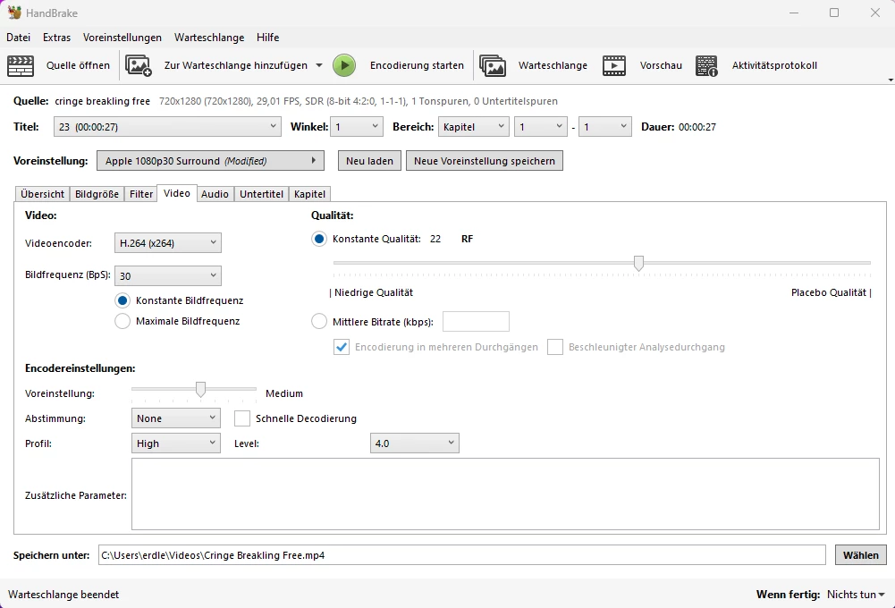The width and height of the screenshot is (895, 608).
Task: Open the Bildfrequenz (BpS) dropdown
Action: click(168, 275)
